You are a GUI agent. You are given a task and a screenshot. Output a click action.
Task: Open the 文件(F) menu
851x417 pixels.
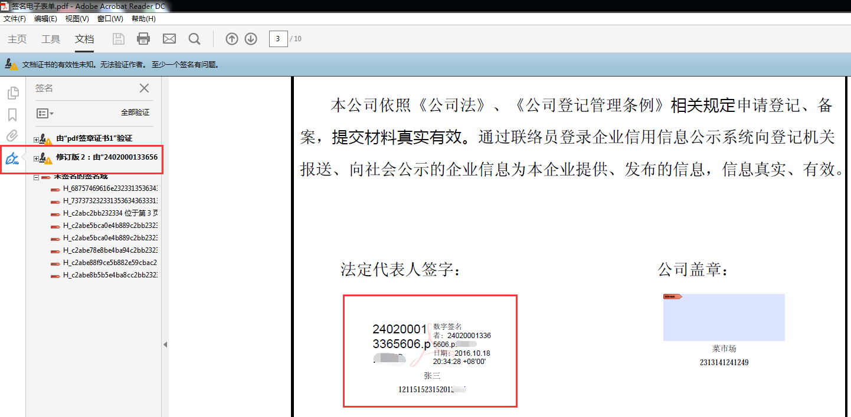point(15,19)
